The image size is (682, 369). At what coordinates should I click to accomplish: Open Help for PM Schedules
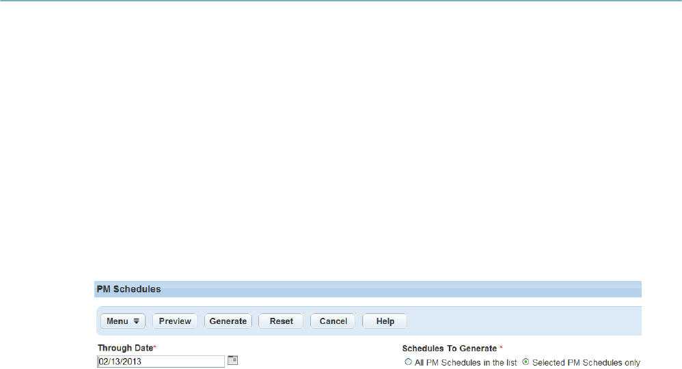[x=385, y=321]
